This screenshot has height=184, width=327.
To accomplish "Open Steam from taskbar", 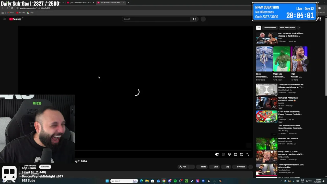I will coord(192,181).
